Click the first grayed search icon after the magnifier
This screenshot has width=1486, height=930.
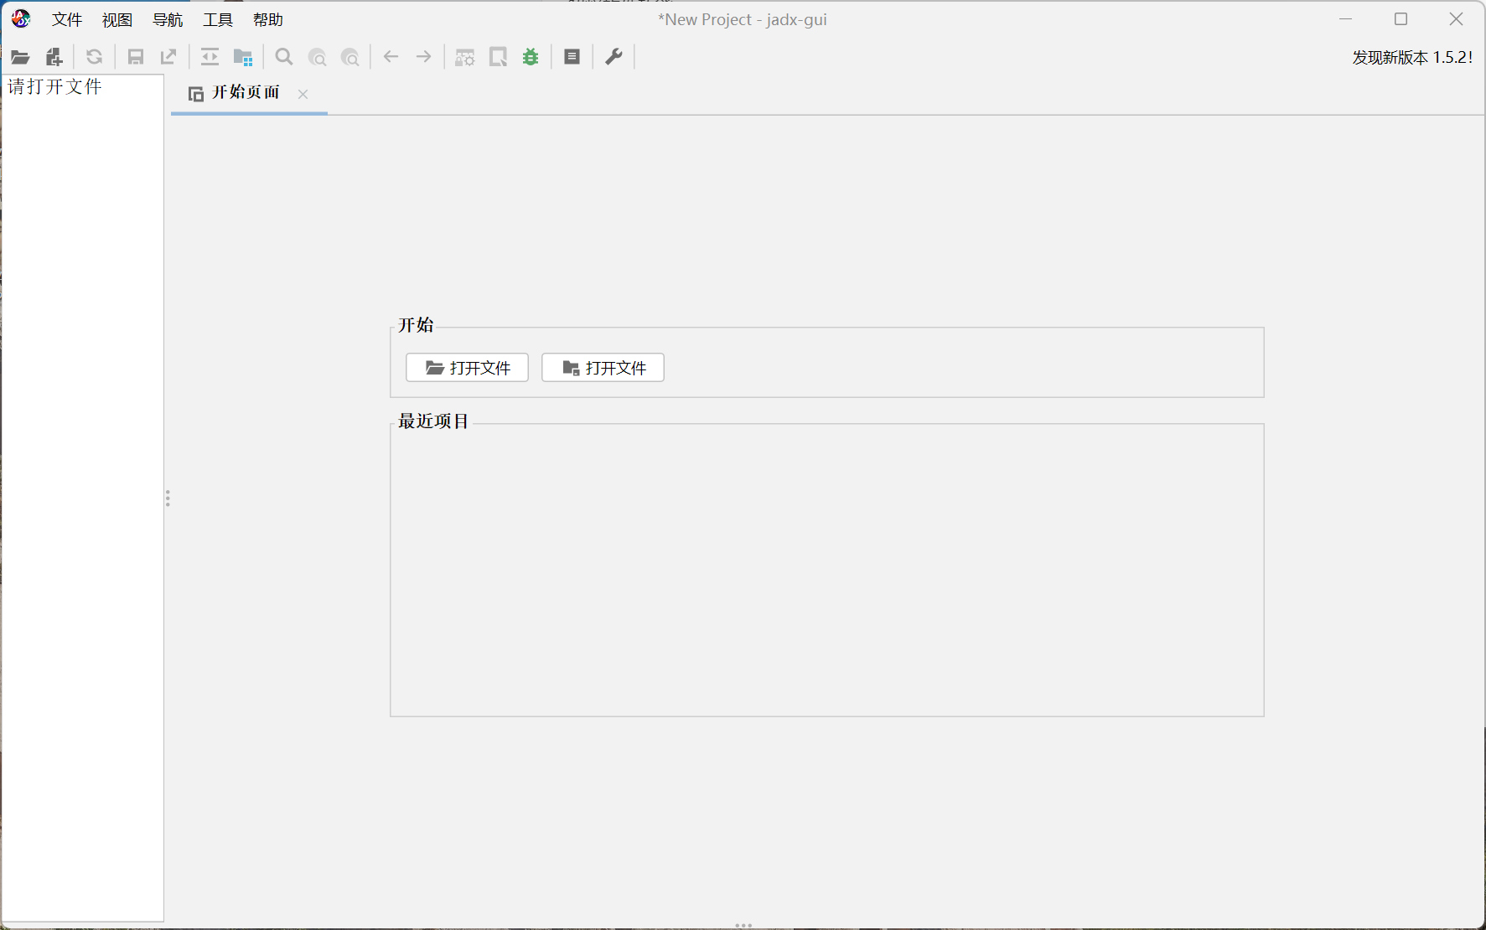318,57
